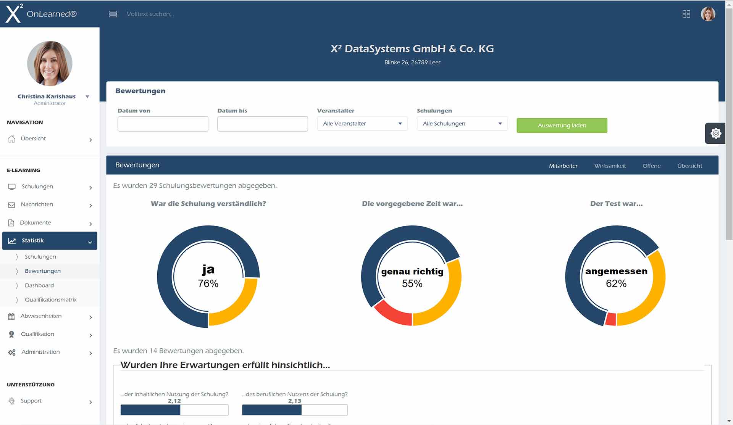Viewport: 733px width, 425px height.
Task: Open the Abwesenheiten menu entry
Action: click(x=41, y=316)
